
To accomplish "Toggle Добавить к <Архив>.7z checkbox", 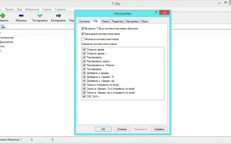I will point(84,77).
